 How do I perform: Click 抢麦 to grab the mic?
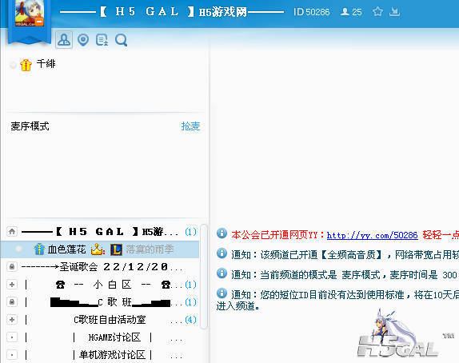pyautogui.click(x=190, y=126)
